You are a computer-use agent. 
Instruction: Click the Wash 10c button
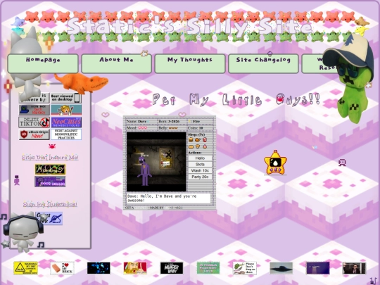pyautogui.click(x=200, y=170)
